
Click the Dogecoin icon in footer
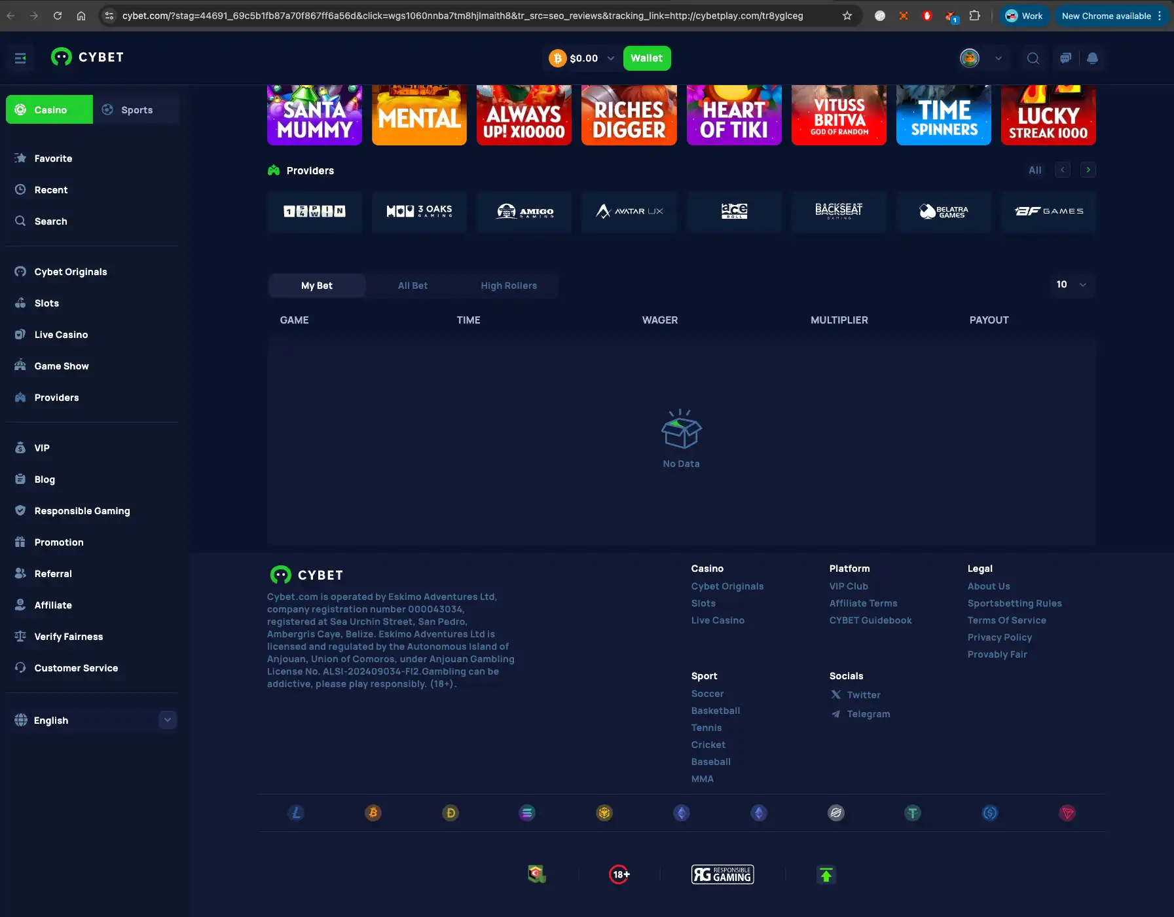450,813
